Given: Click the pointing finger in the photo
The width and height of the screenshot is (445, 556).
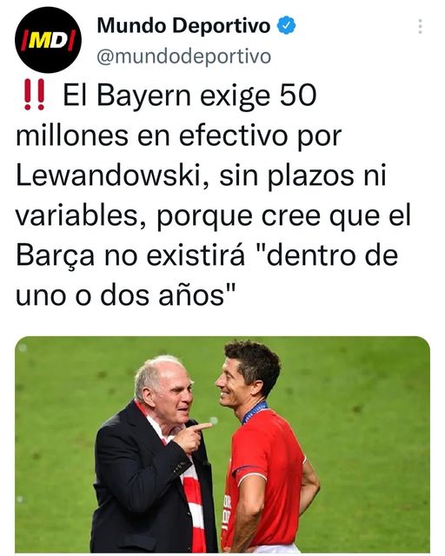Looking at the screenshot, I should (203, 427).
